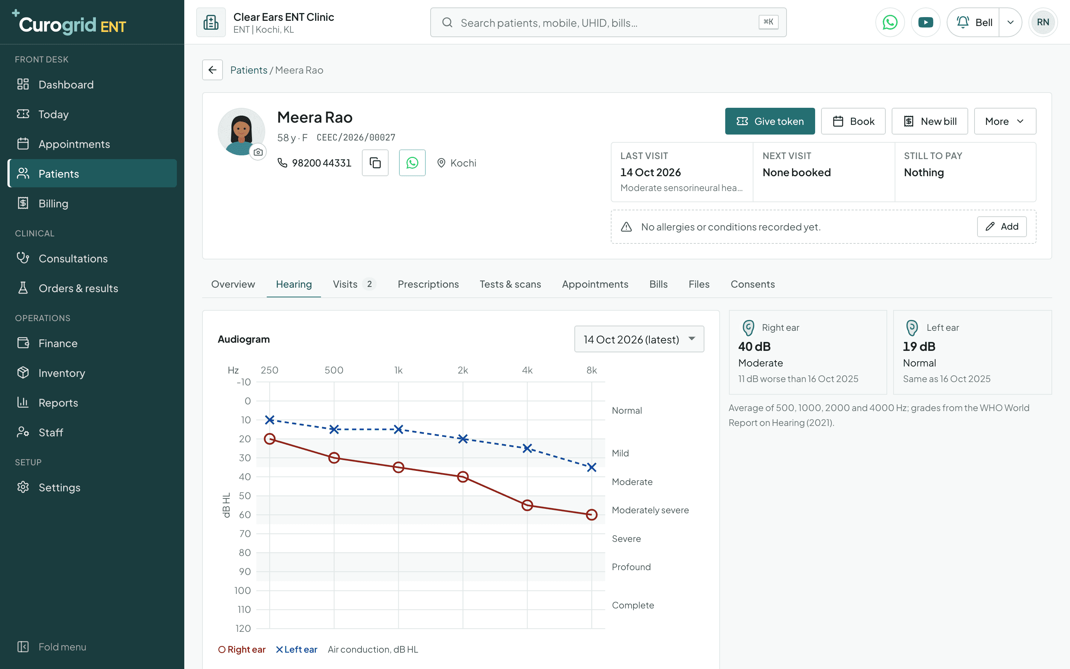The image size is (1070, 669).
Task: Click the clinic building icon
Action: click(x=211, y=22)
